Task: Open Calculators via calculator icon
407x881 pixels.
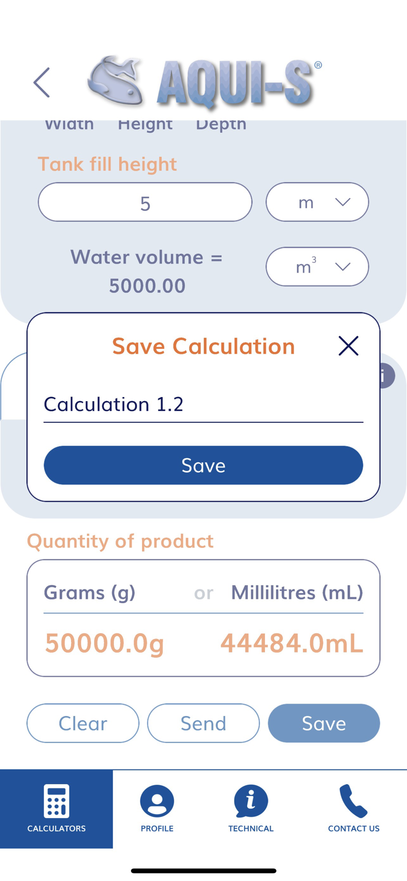Action: [56, 801]
